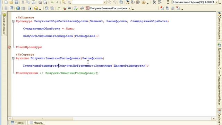Screen dimensions: 222x125
Task: Click breakpoint with condition icon
Action: click(x=167, y=8)
